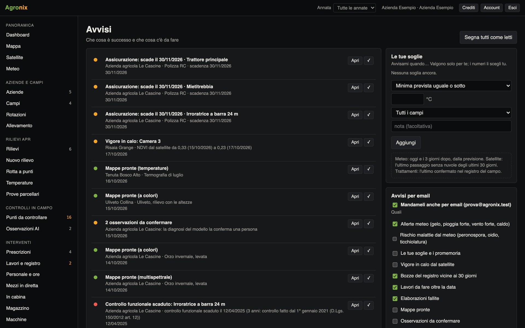Open Minima prevista uguale o sotto dropdown
The width and height of the screenshot is (525, 328).
[x=451, y=86]
